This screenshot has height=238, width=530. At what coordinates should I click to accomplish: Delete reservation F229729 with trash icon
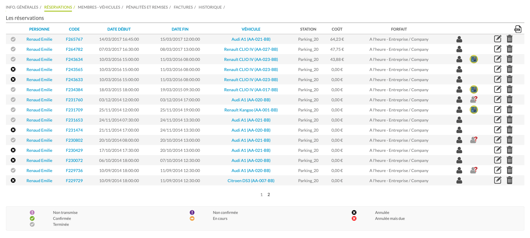[509, 180]
